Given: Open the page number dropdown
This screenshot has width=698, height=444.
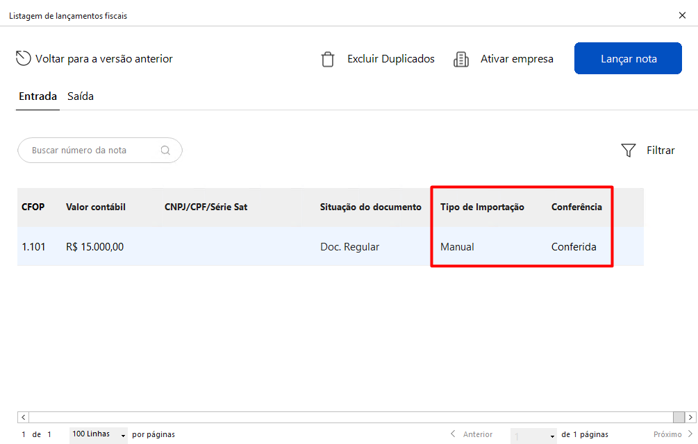Looking at the screenshot, I should point(533,436).
